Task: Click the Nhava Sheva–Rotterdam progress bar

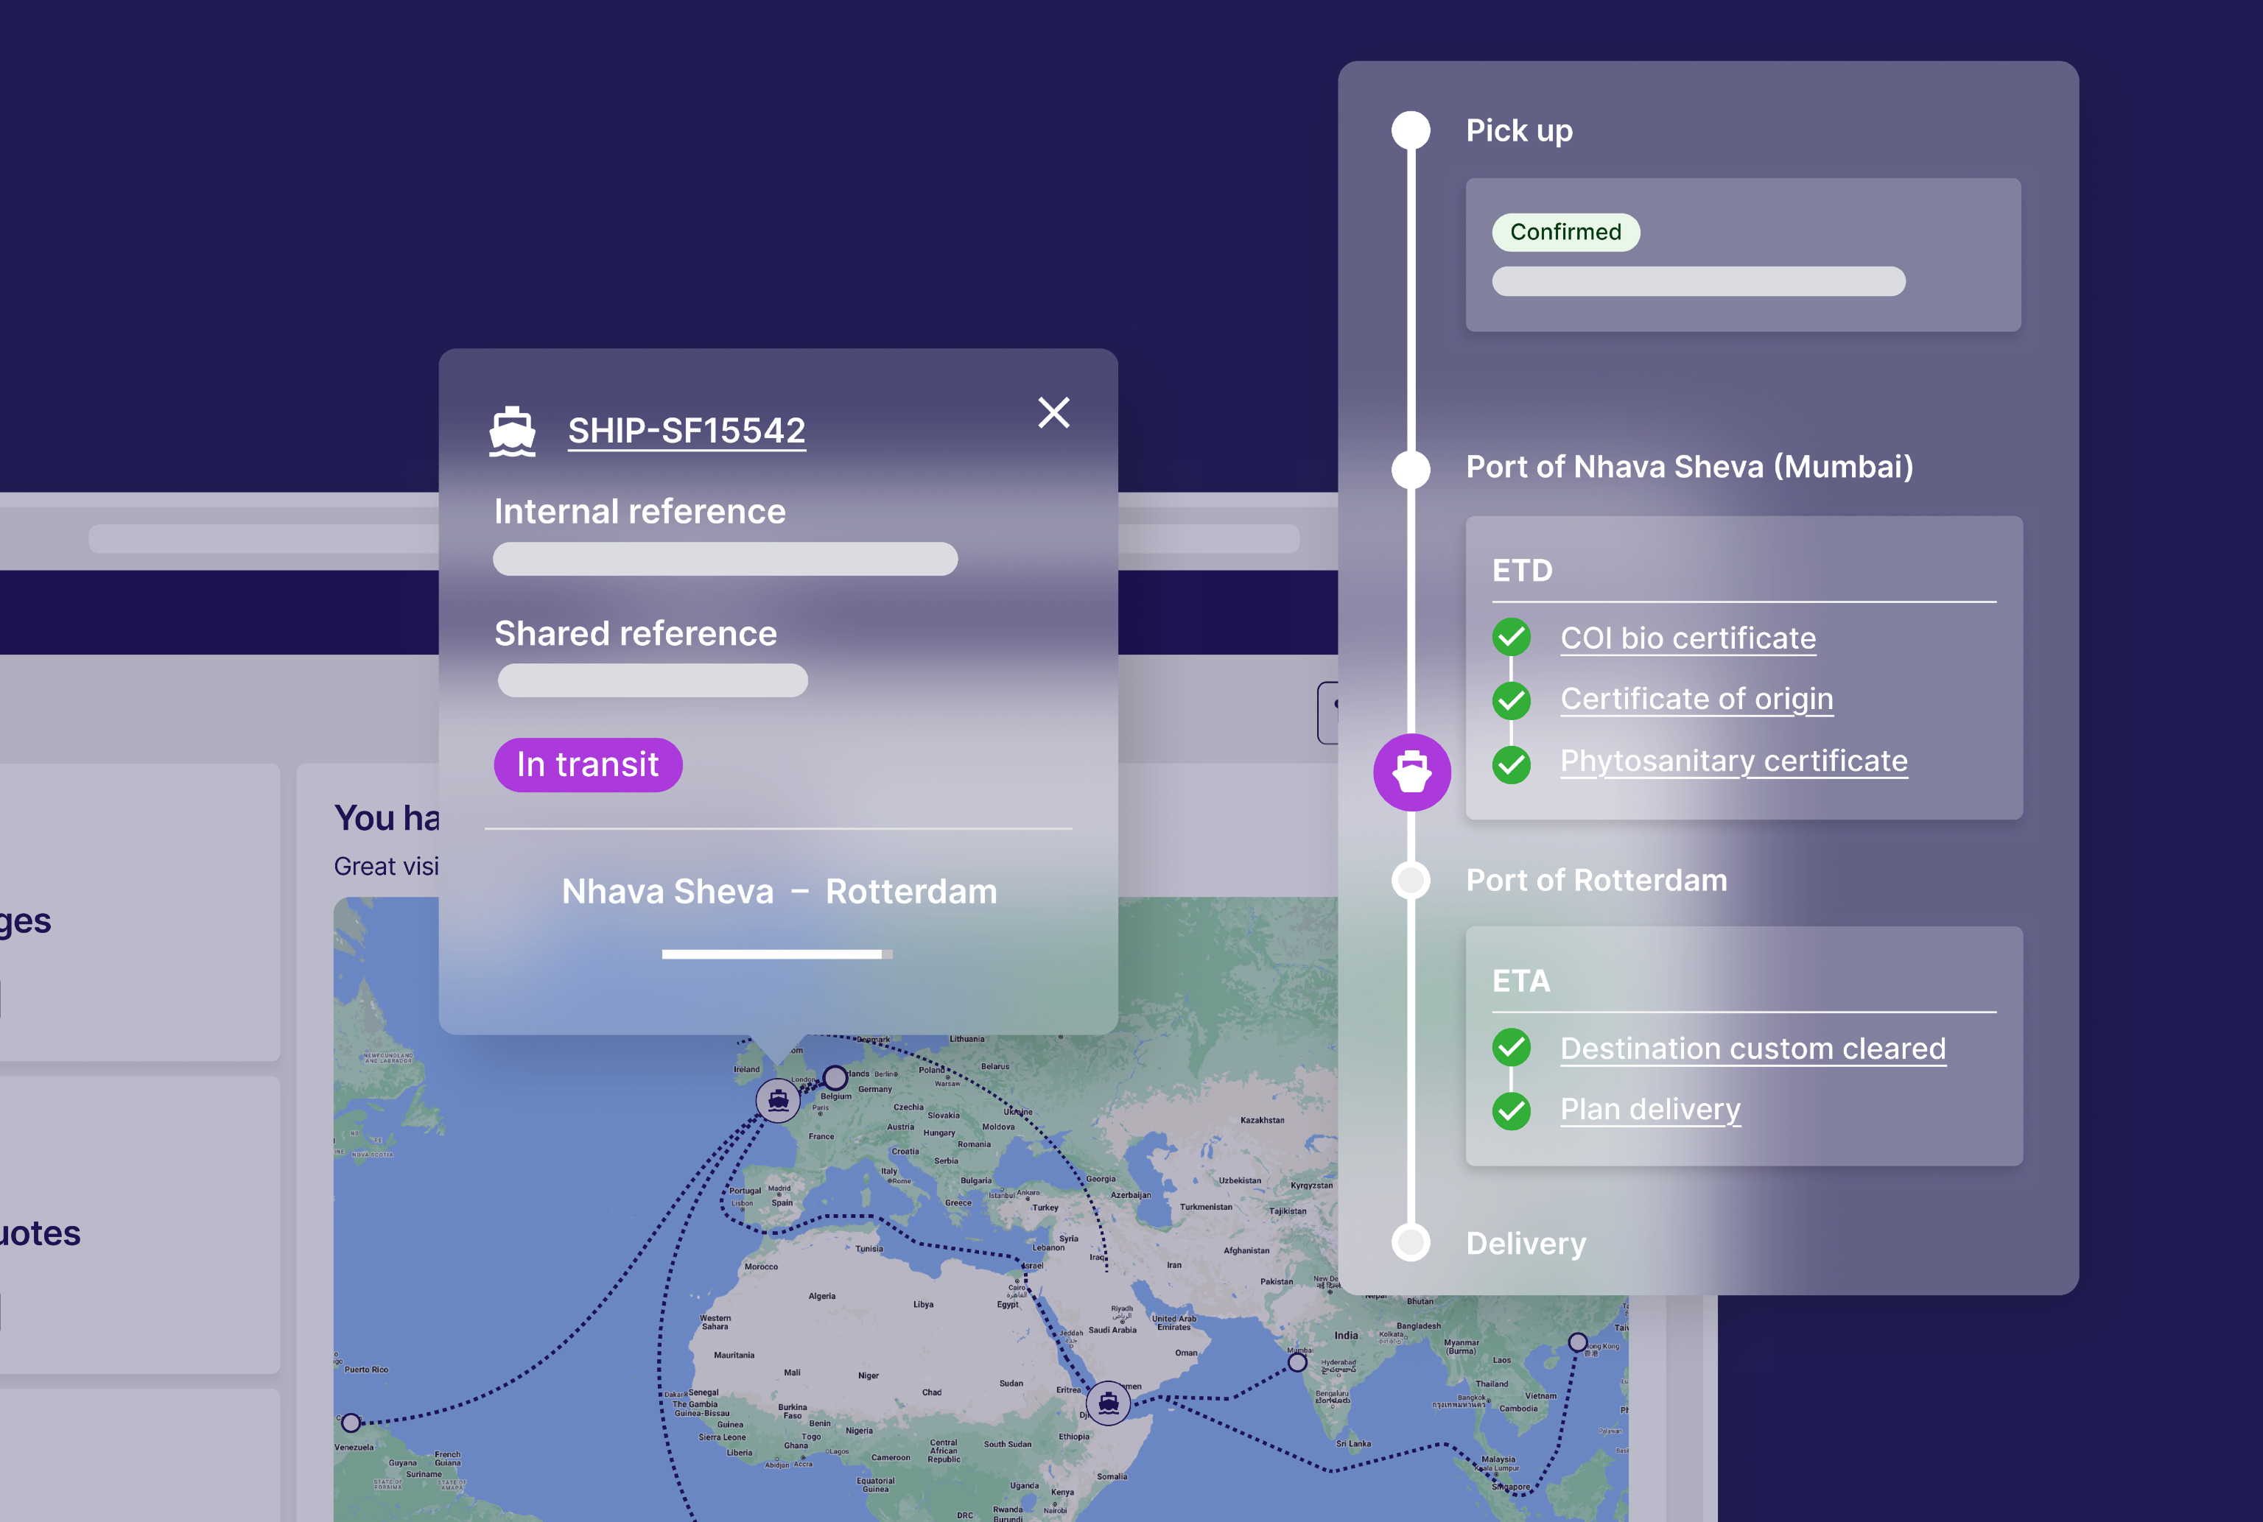Action: point(776,954)
